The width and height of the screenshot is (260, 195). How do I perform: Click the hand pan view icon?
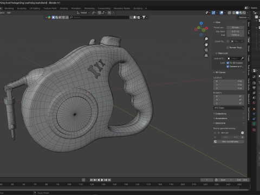206,44
